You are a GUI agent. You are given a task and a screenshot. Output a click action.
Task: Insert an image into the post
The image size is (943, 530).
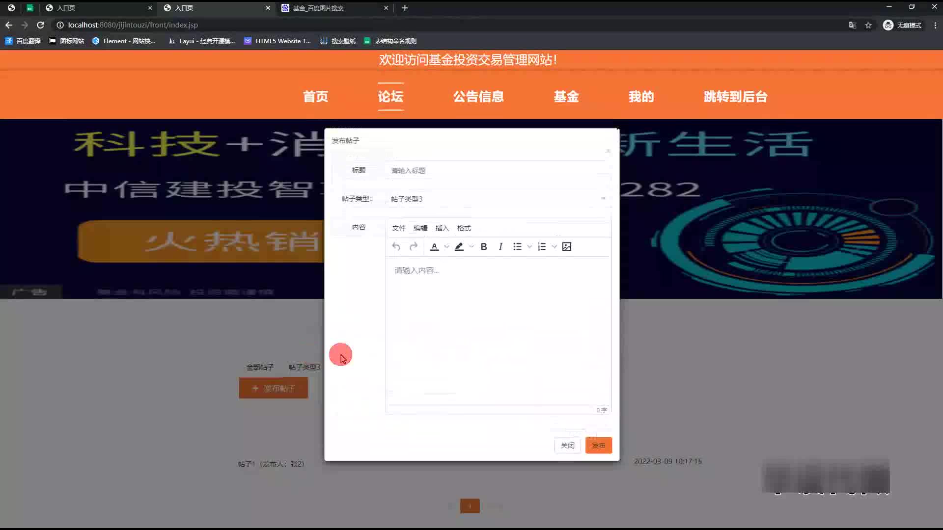pyautogui.click(x=567, y=246)
